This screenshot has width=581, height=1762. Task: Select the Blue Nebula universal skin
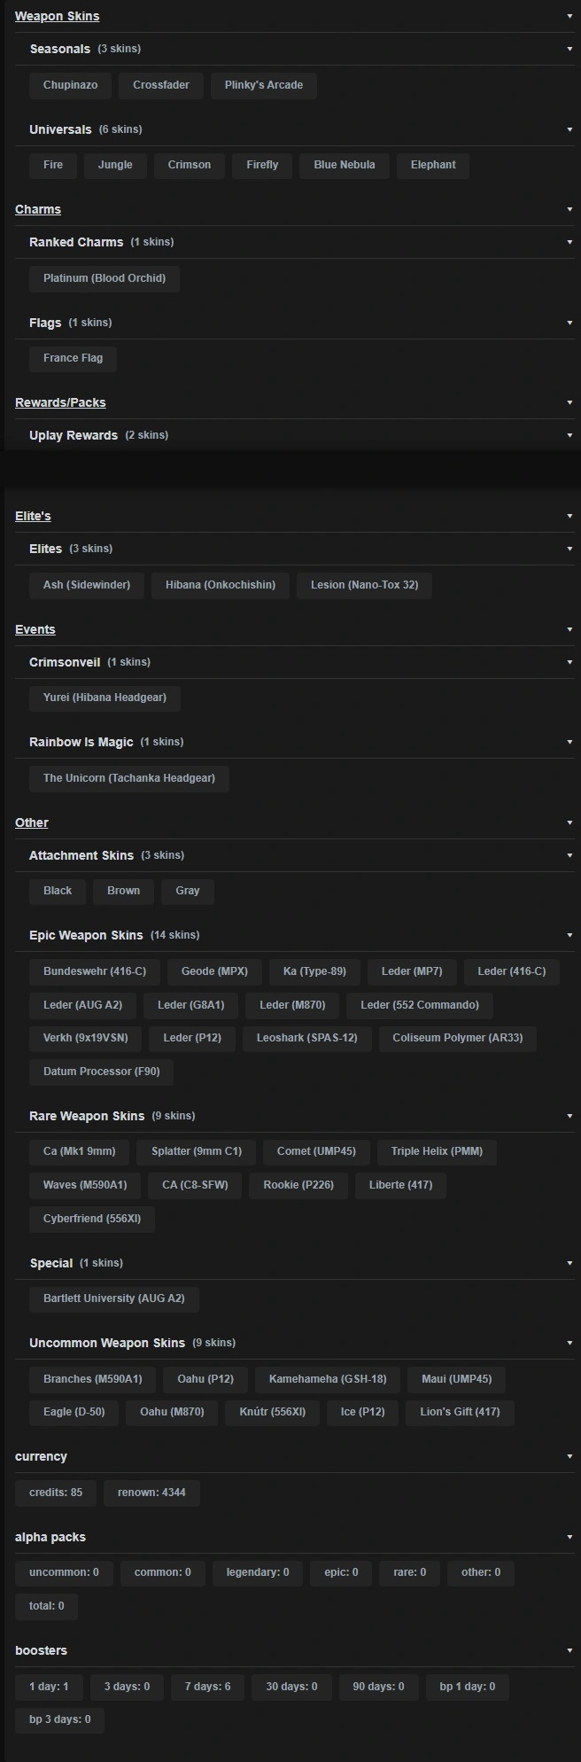344,165
